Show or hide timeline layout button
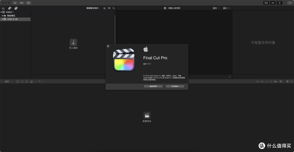The width and height of the screenshot is (294, 152). pyautogui.click(x=273, y=3)
